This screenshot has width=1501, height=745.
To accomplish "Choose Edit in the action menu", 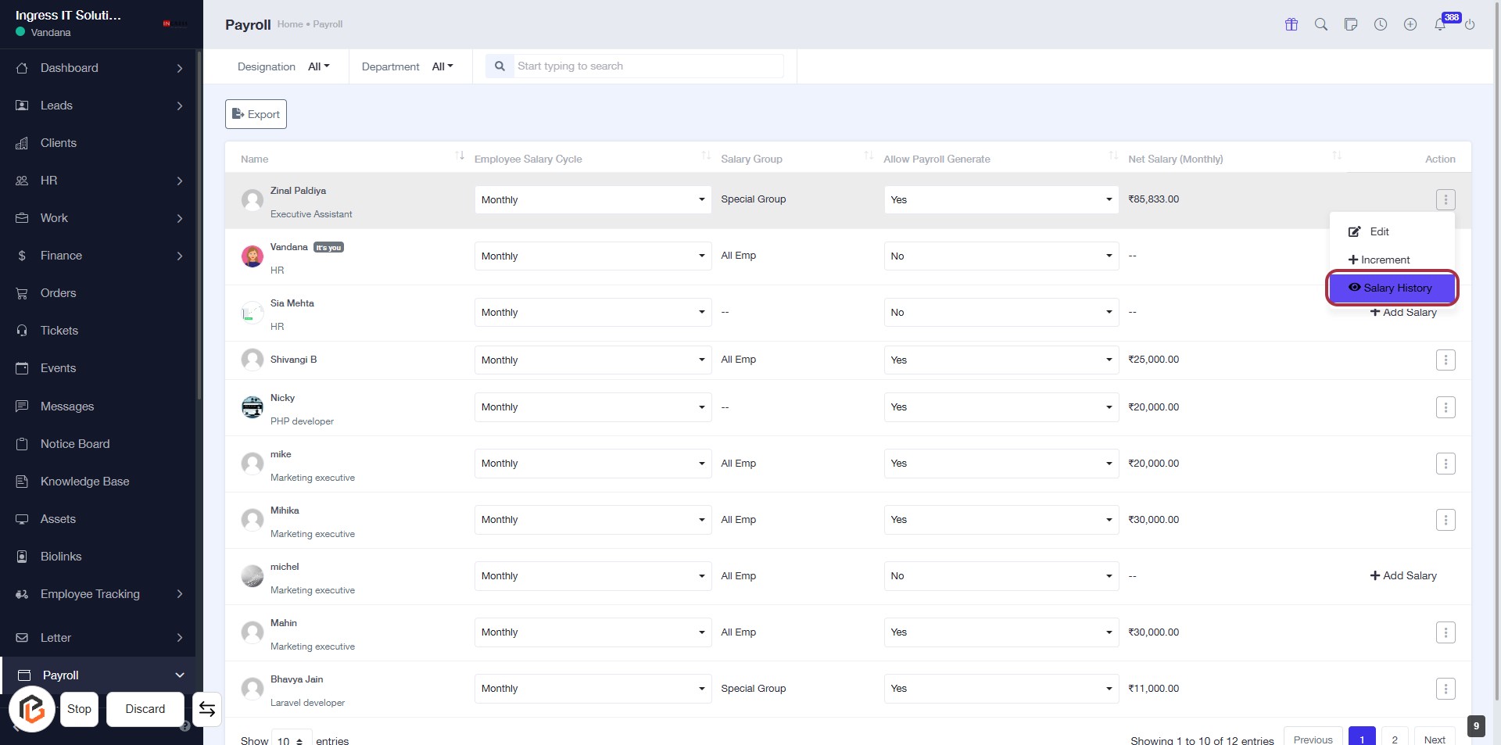I will [1379, 231].
